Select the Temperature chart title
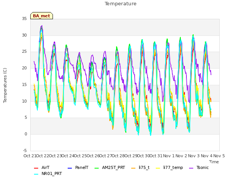This screenshot has height=181, width=242. [121, 4]
